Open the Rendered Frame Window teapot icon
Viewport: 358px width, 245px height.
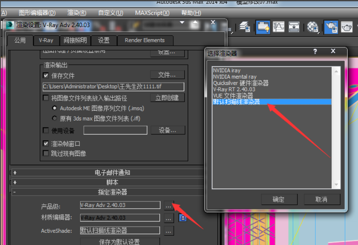tap(347, 27)
